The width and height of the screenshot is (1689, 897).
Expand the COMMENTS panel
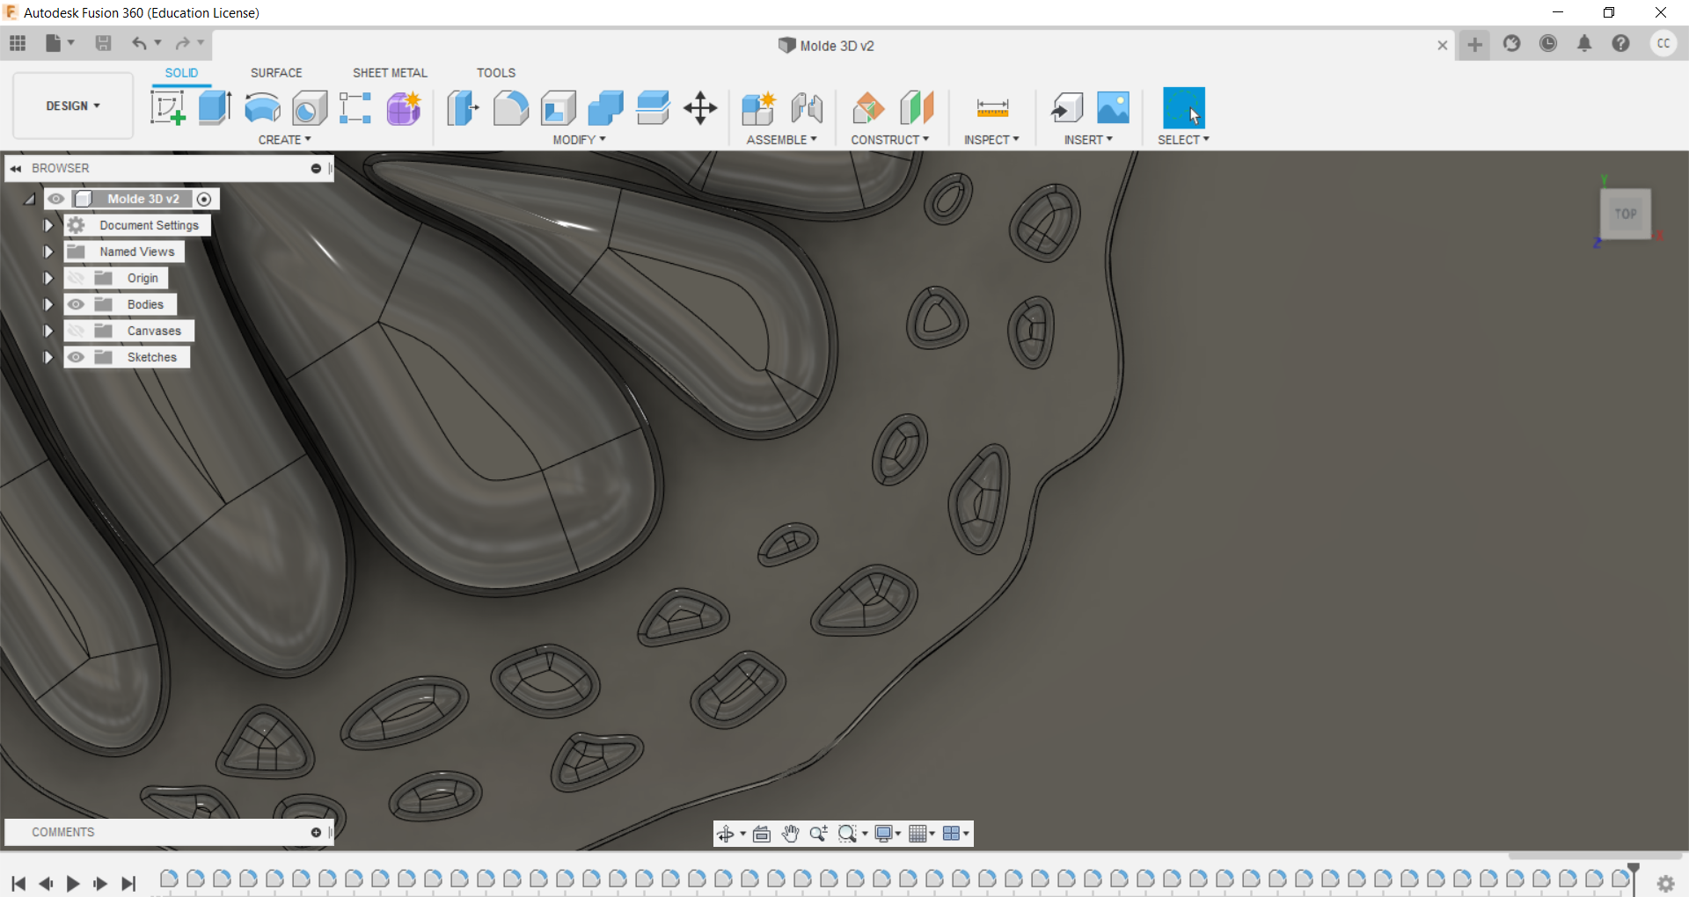[x=316, y=832]
